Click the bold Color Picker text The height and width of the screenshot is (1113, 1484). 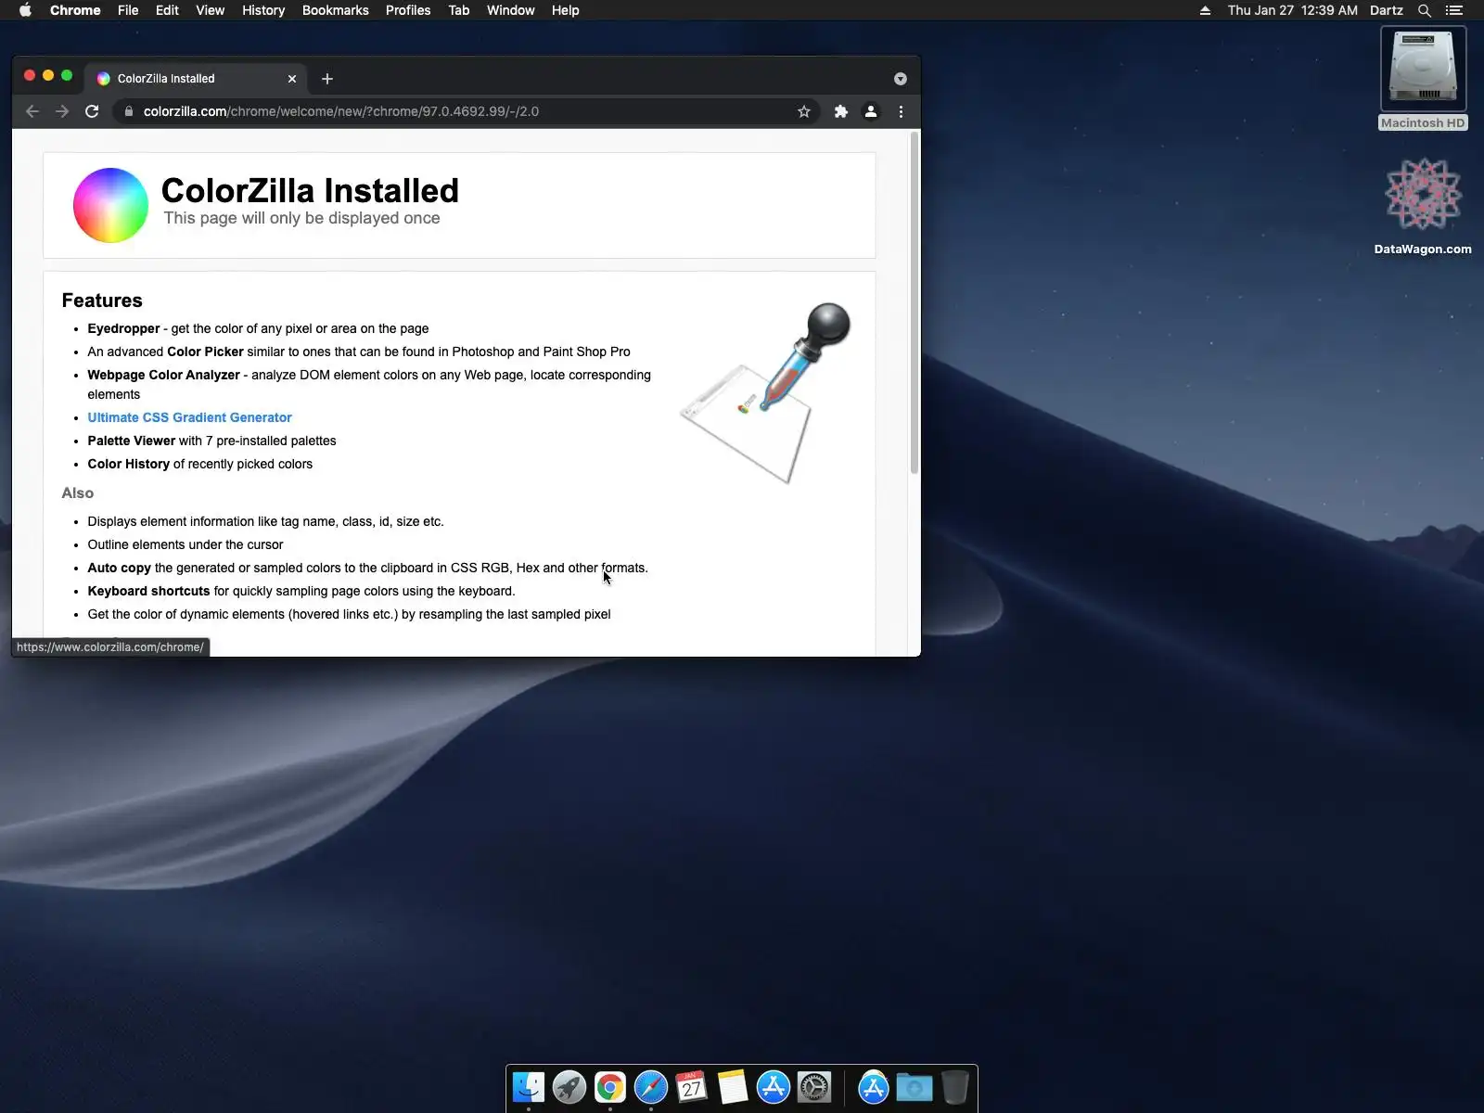click(x=205, y=352)
